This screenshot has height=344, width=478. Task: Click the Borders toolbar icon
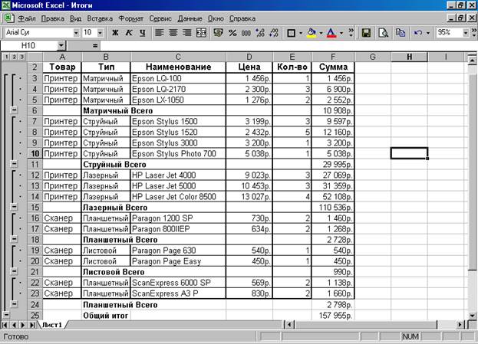291,33
